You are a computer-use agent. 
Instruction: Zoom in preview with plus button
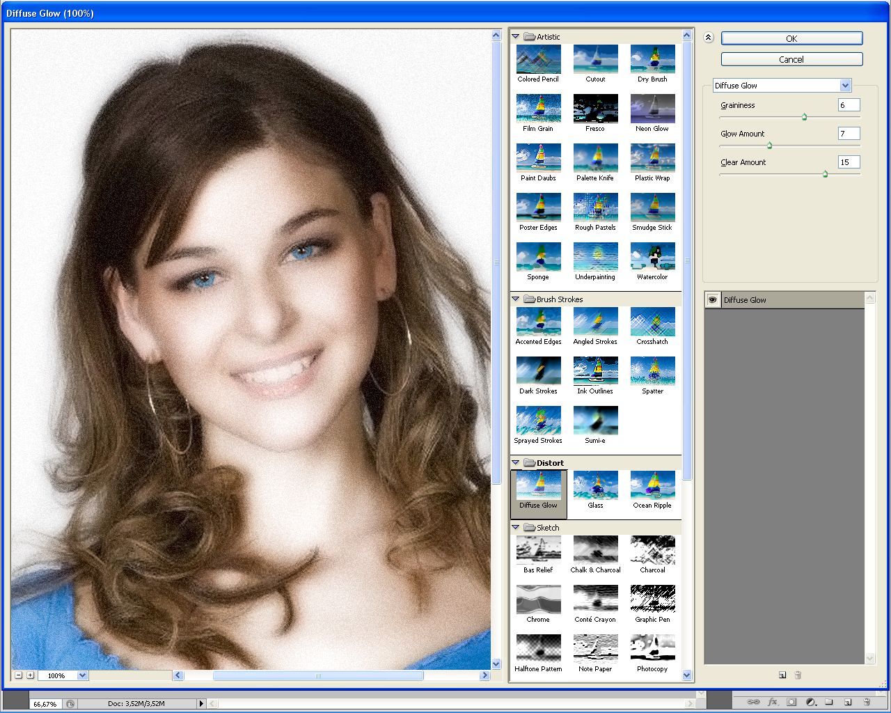coord(30,675)
